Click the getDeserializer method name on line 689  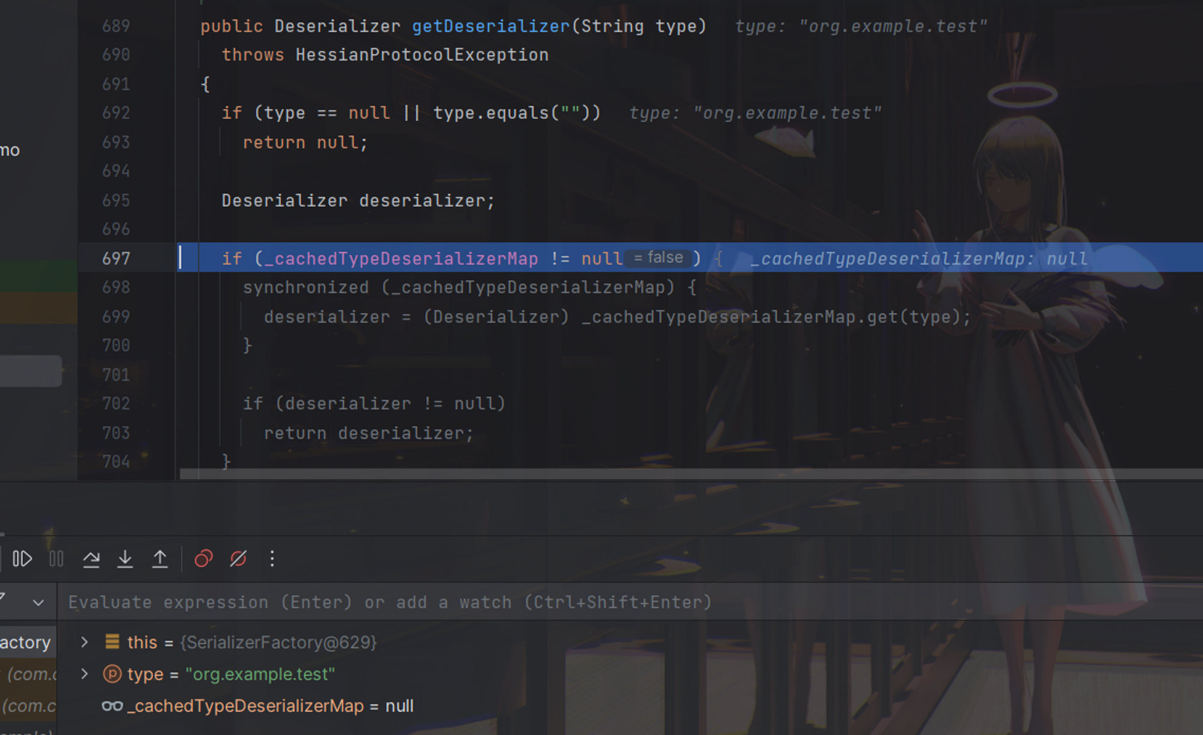pyautogui.click(x=490, y=26)
